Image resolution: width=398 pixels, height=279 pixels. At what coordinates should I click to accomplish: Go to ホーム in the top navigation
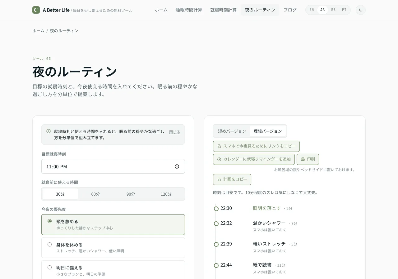(161, 10)
